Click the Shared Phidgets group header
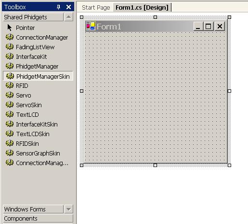This screenshot has width=248, height=224. coord(33,17)
